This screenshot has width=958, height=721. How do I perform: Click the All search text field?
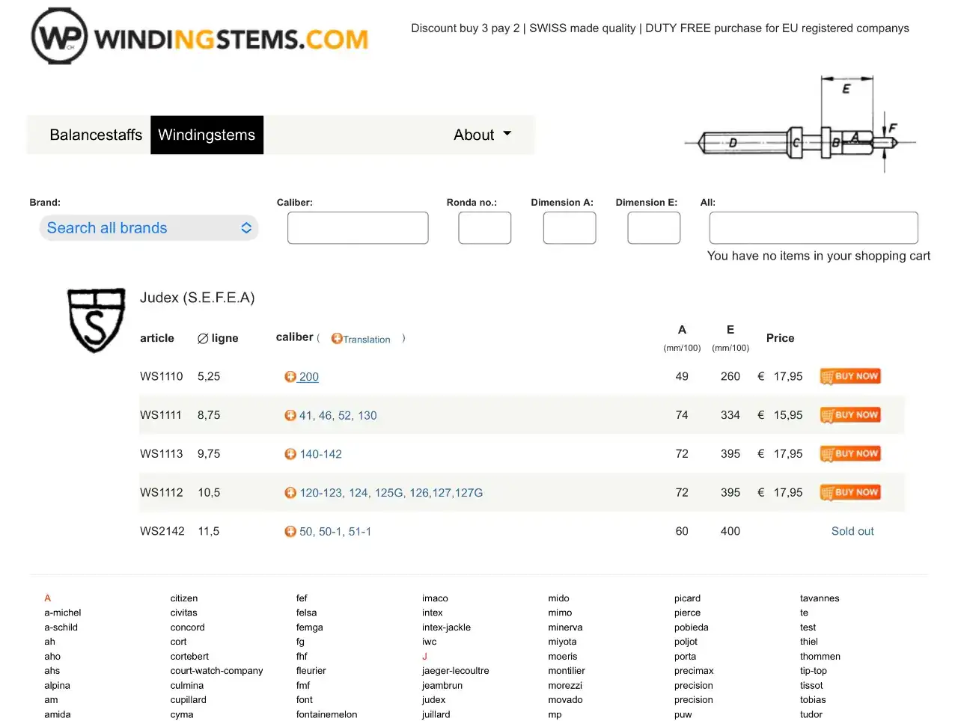pyautogui.click(x=814, y=228)
